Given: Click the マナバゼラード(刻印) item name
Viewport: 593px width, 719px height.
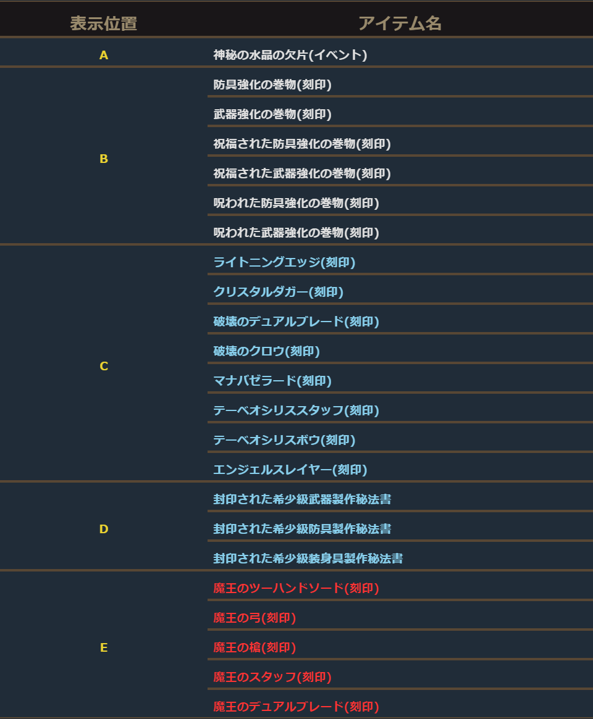Looking at the screenshot, I should [x=272, y=381].
